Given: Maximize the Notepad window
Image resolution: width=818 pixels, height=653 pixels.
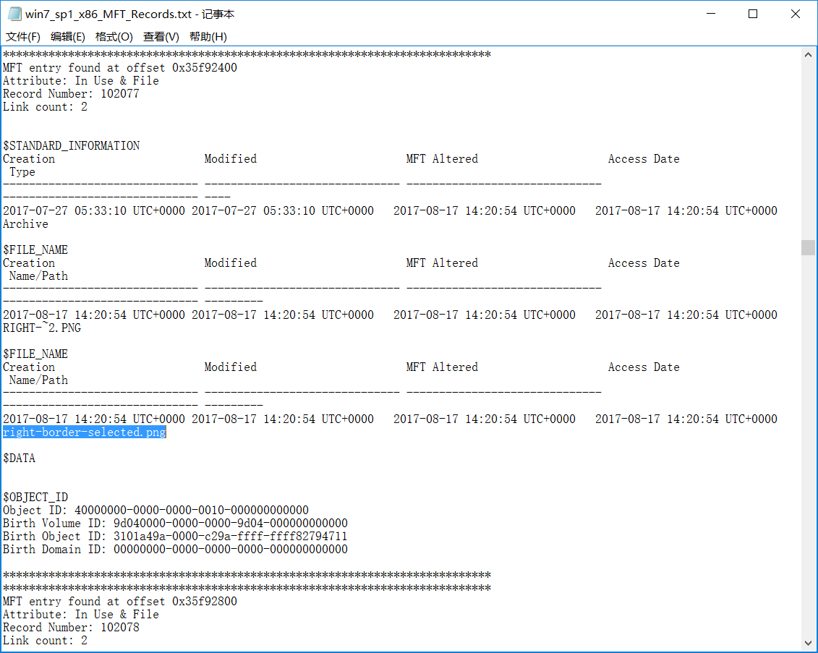Looking at the screenshot, I should 754,13.
